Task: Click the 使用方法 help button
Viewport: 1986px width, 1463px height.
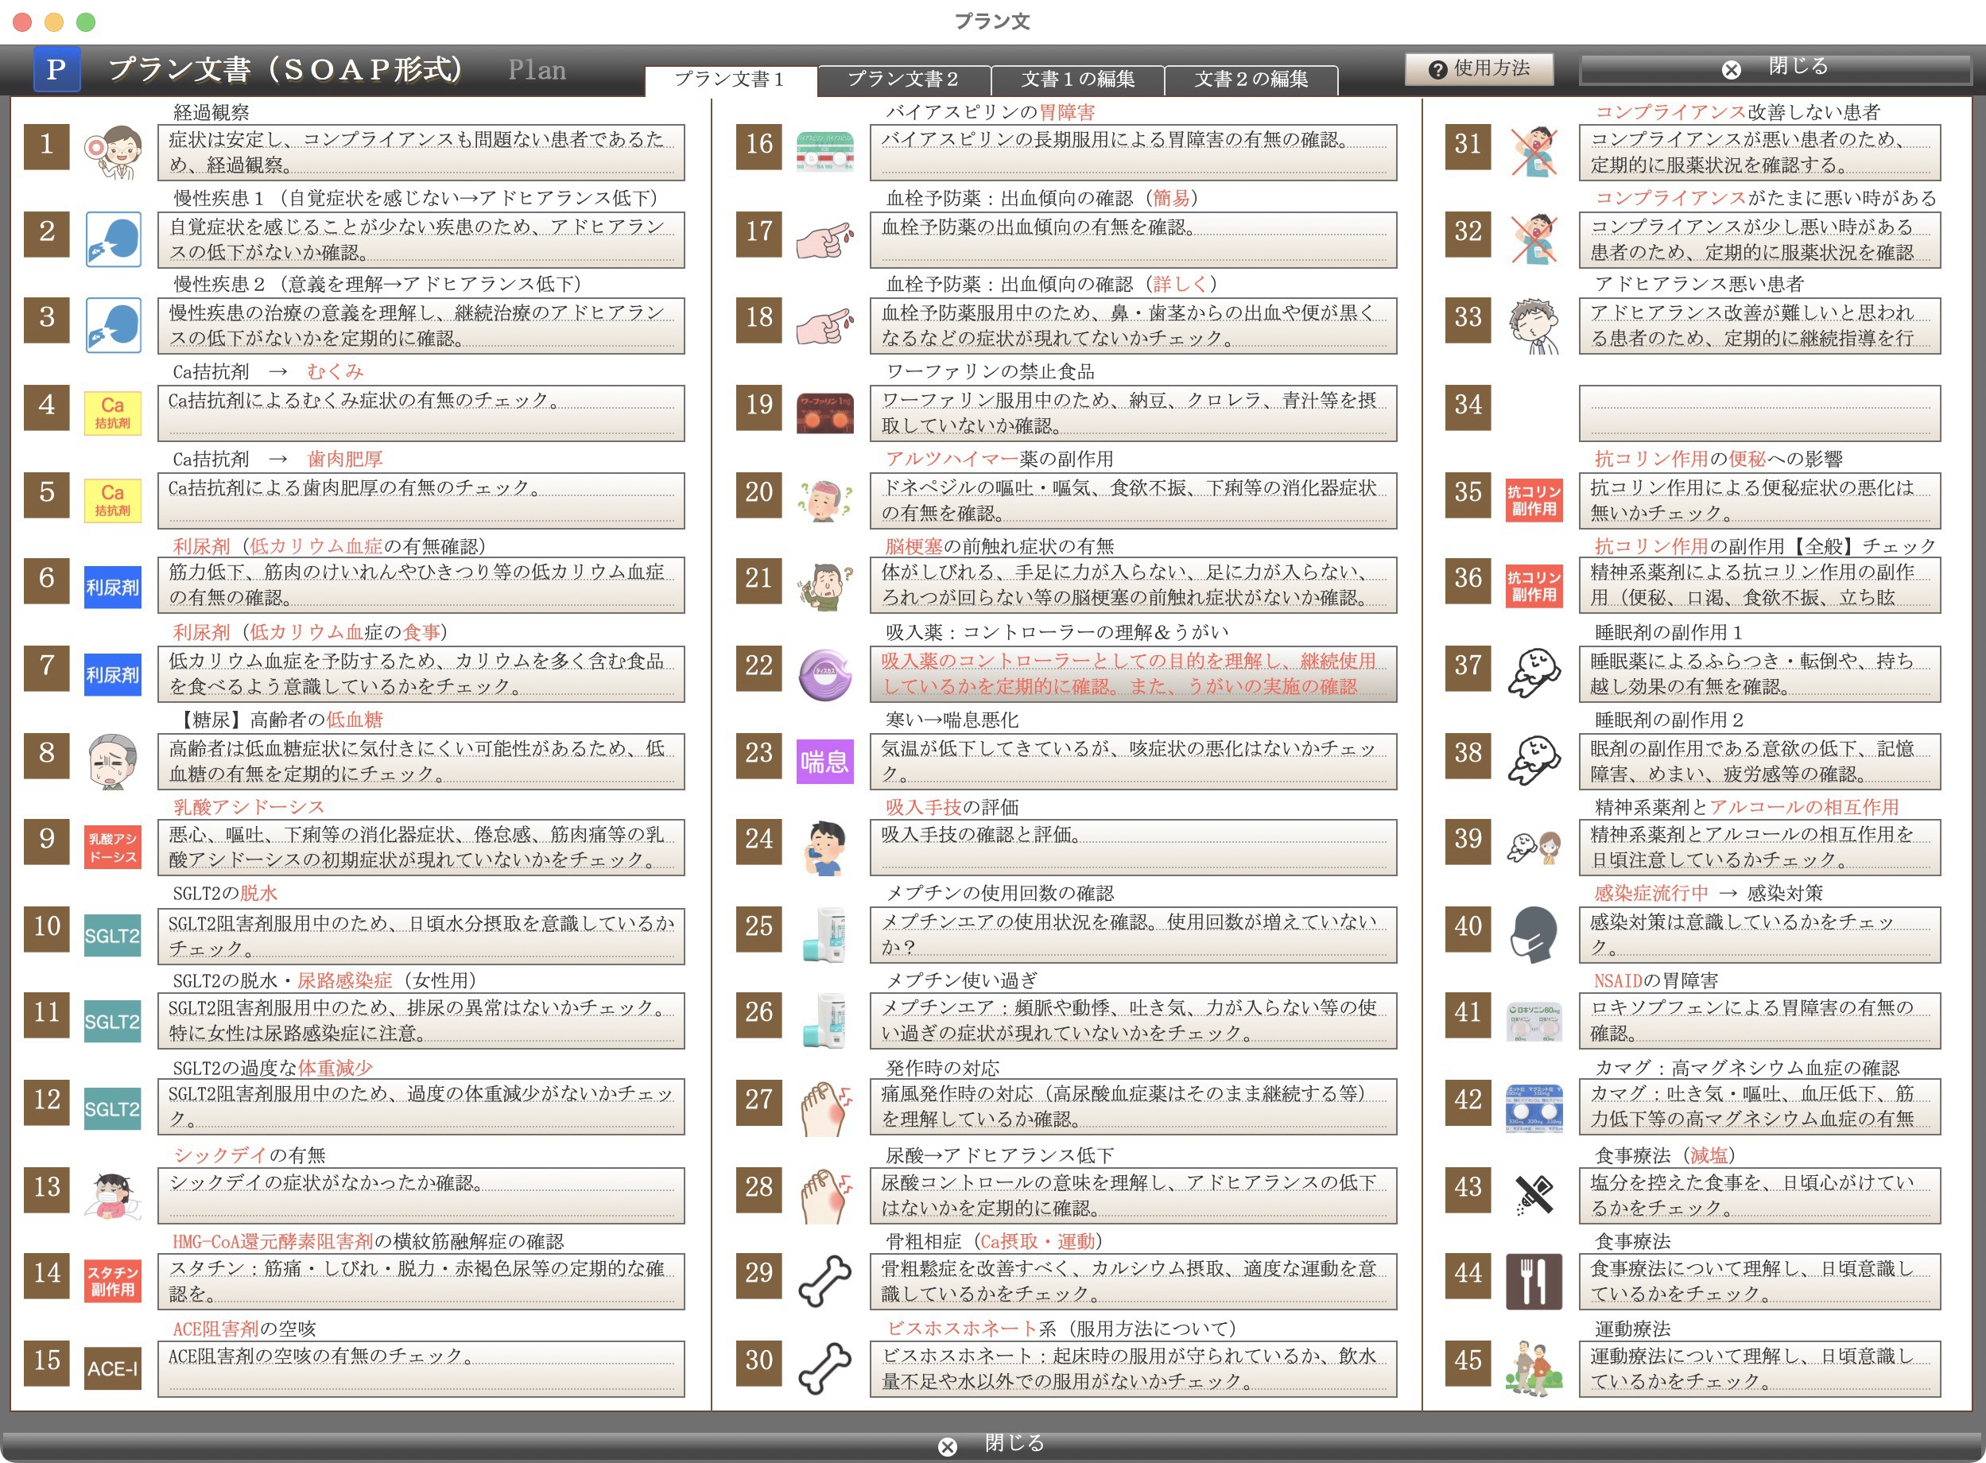Action: point(1479,68)
